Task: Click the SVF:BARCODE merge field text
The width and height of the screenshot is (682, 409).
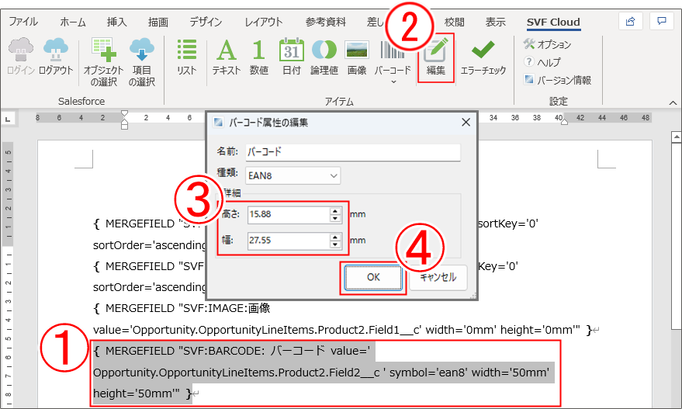Action: click(231, 351)
